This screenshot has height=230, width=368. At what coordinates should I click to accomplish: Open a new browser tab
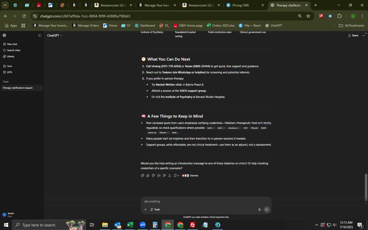pos(316,5)
